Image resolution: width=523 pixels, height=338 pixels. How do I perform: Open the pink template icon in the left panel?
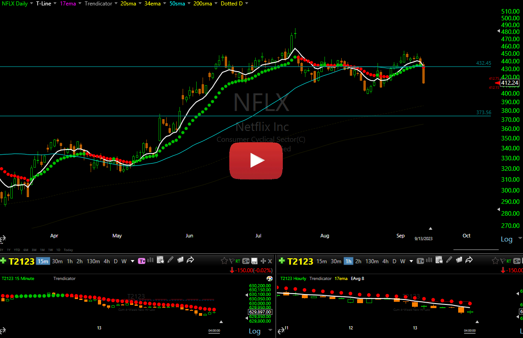click(x=141, y=261)
